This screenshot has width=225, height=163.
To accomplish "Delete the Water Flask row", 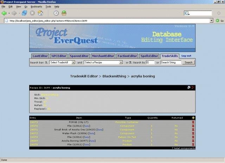I will click(193, 133).
